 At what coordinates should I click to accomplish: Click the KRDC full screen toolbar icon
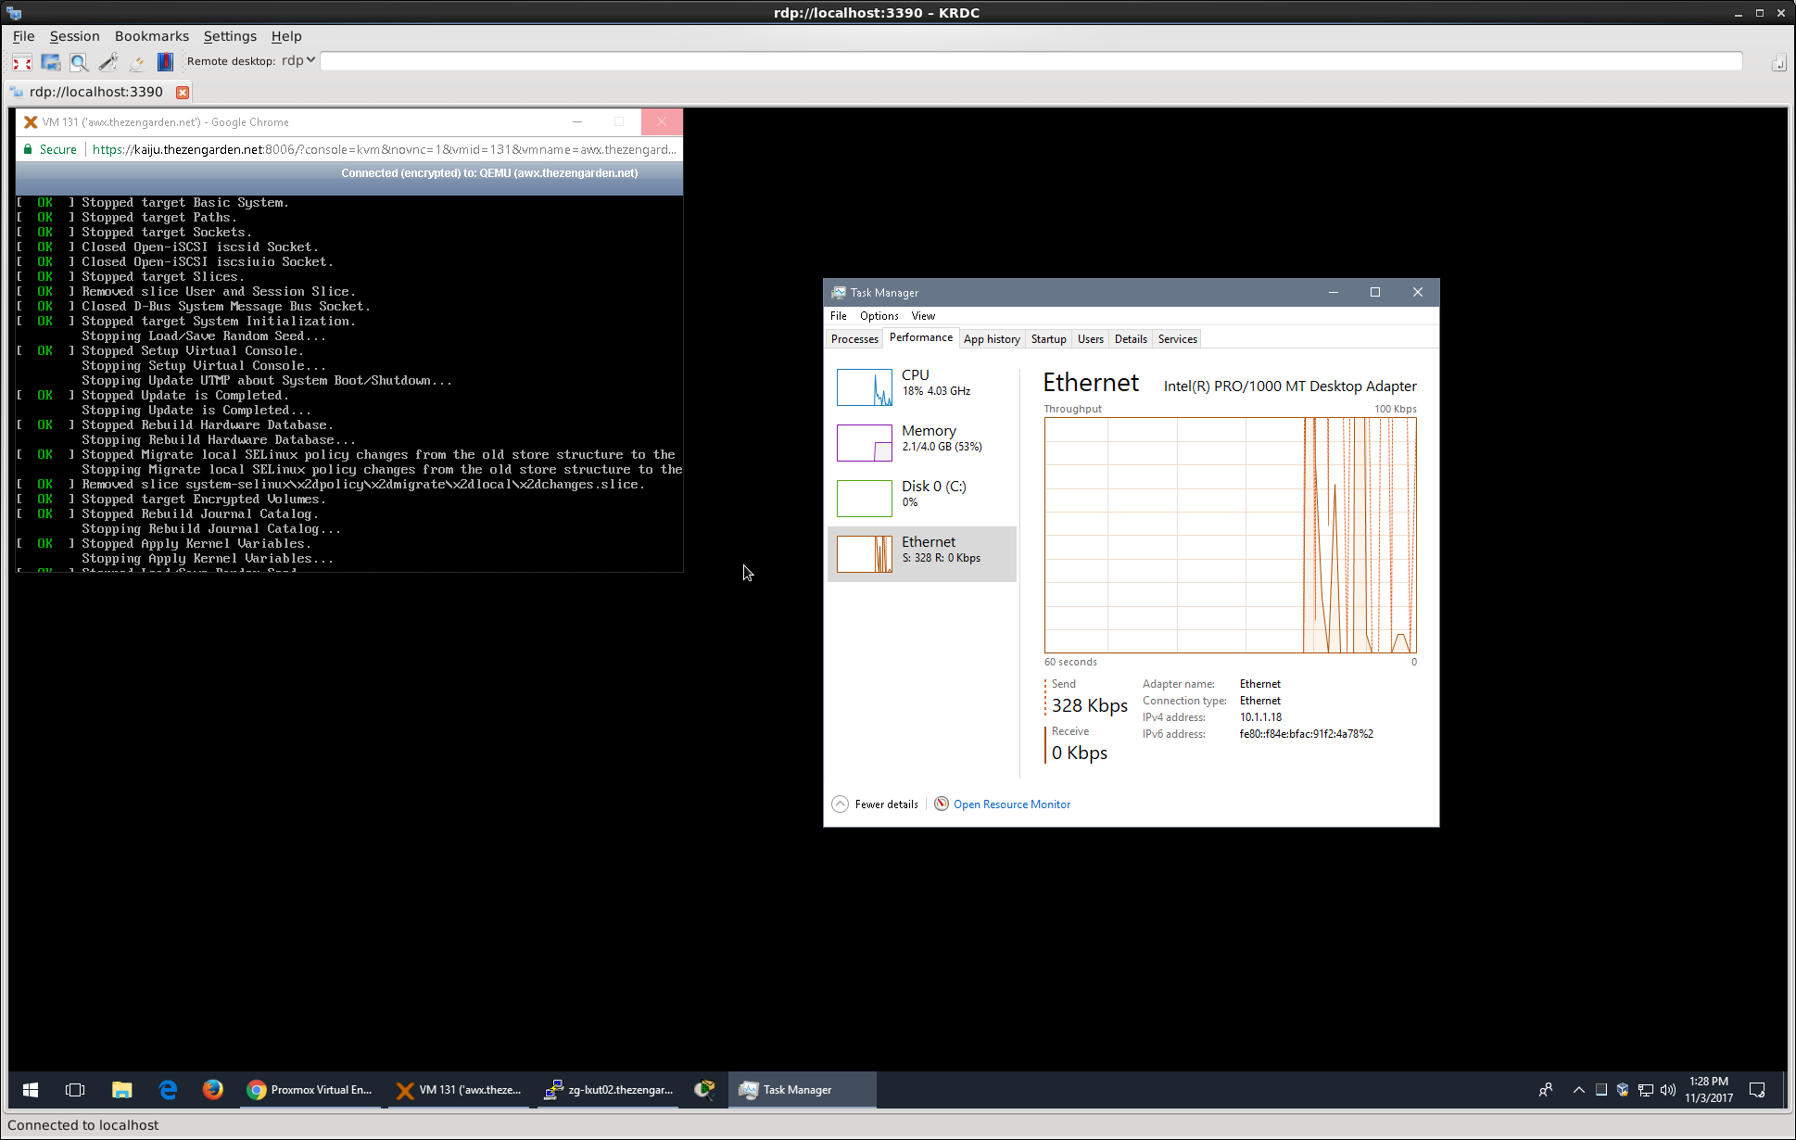coord(22,62)
